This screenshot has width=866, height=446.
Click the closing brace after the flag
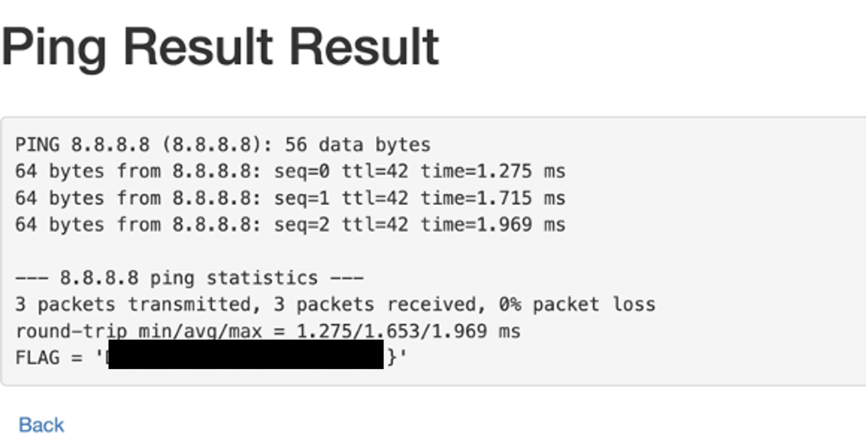[x=392, y=358]
